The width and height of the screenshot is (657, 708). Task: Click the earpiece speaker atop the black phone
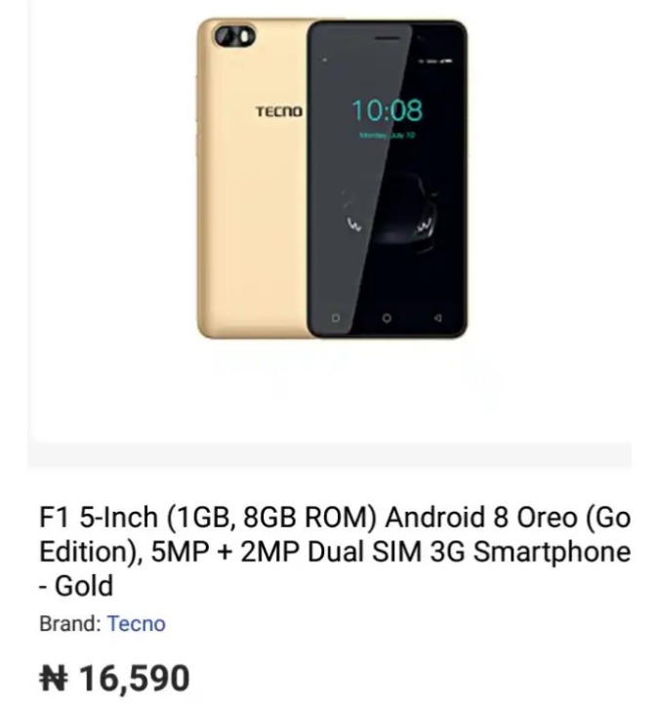(388, 38)
